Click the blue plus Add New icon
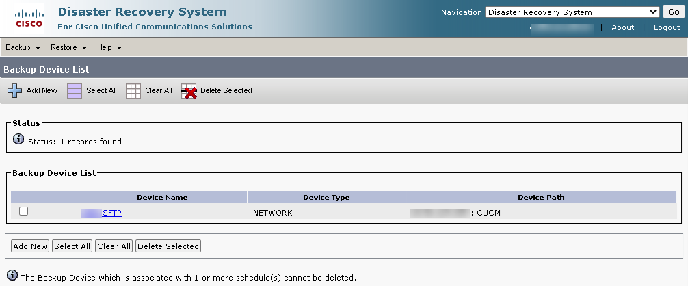688x286 pixels. point(14,91)
